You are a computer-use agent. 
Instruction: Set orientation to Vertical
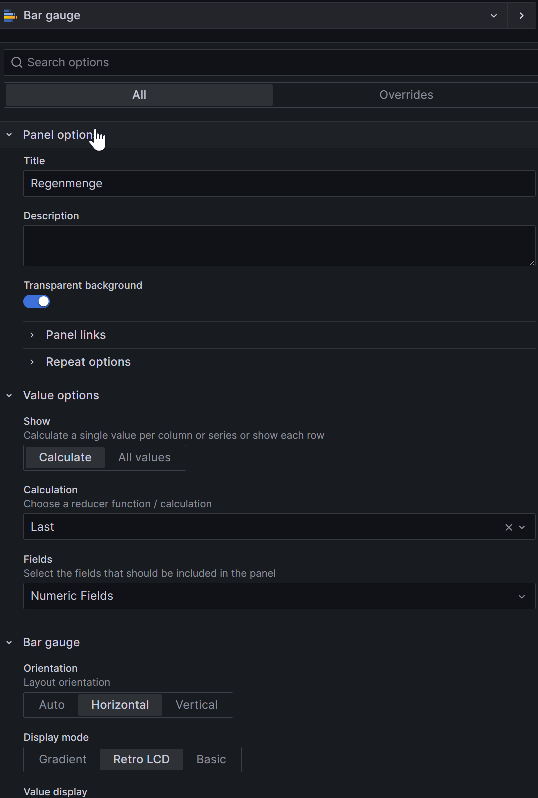pos(196,705)
